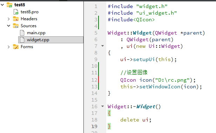Open main.cpp from the Sources folder
The height and width of the screenshot is (133, 216).
point(36,33)
